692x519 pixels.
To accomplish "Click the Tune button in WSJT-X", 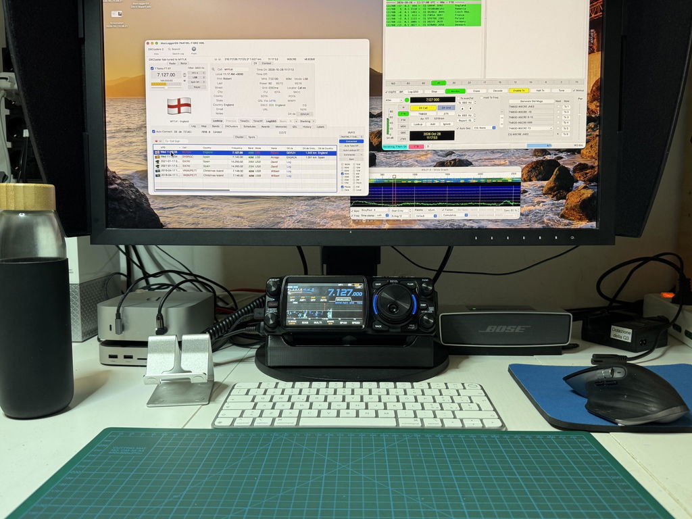I will click(x=562, y=91).
